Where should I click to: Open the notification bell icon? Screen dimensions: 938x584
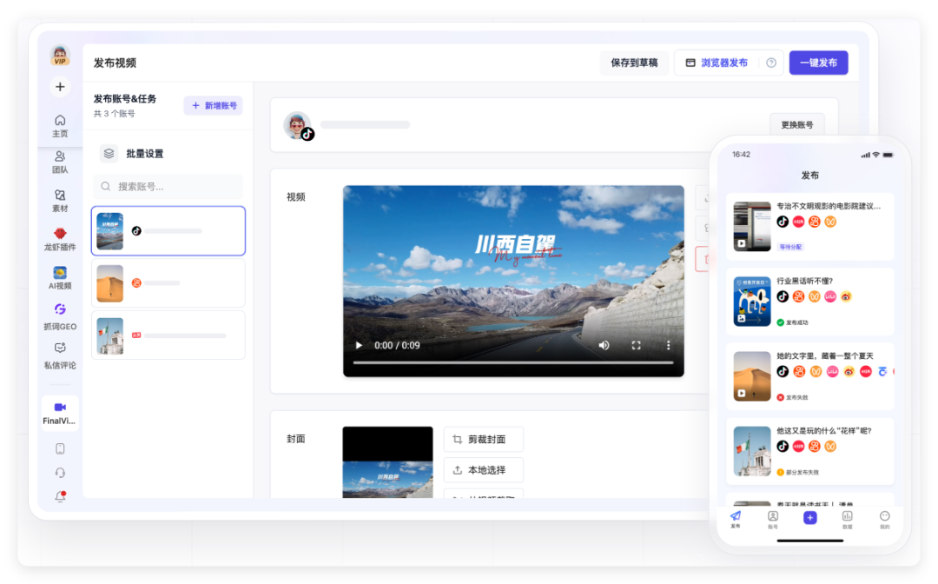point(60,496)
